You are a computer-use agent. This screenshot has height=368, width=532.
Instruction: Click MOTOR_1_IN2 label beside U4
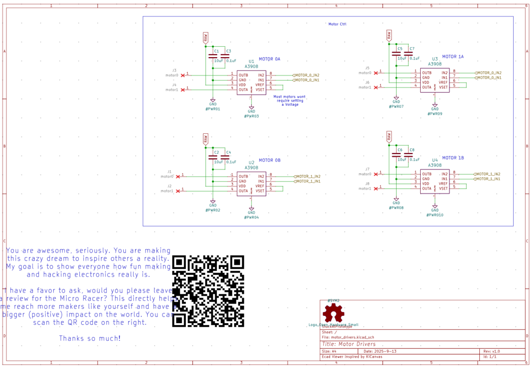pyautogui.click(x=488, y=174)
